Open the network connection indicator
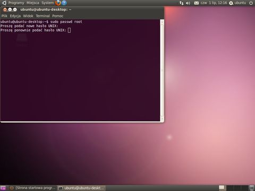 [181, 3]
